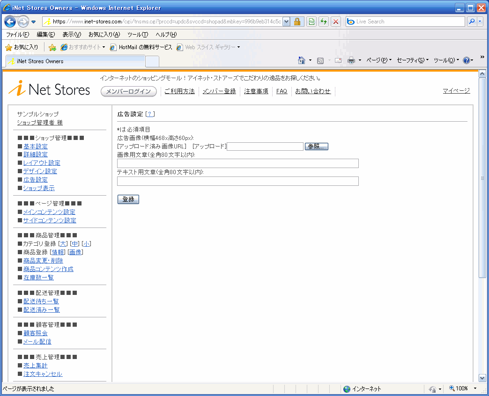Open the ファイル menu
Screen dimensions: 489x396
(x=17, y=35)
